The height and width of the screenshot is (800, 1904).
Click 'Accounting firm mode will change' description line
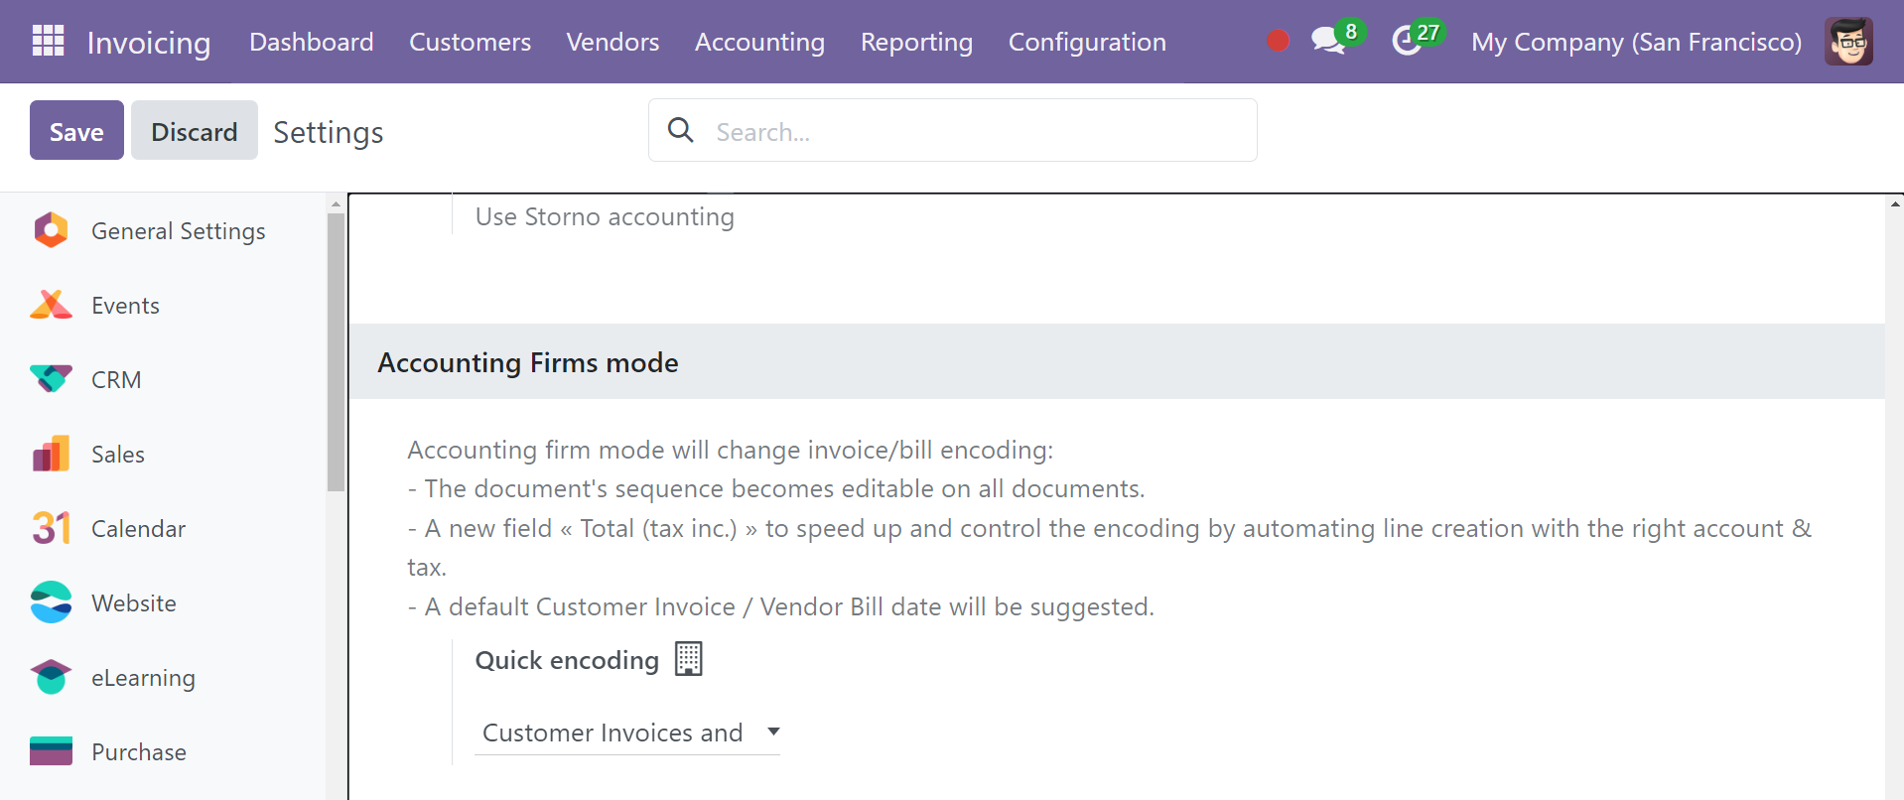tap(730, 450)
